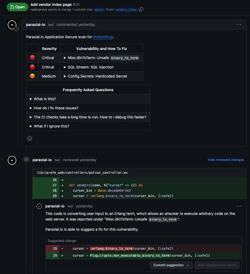Click the copy branch name icon
The width and height of the screenshot is (250, 274).
[x=141, y=9]
